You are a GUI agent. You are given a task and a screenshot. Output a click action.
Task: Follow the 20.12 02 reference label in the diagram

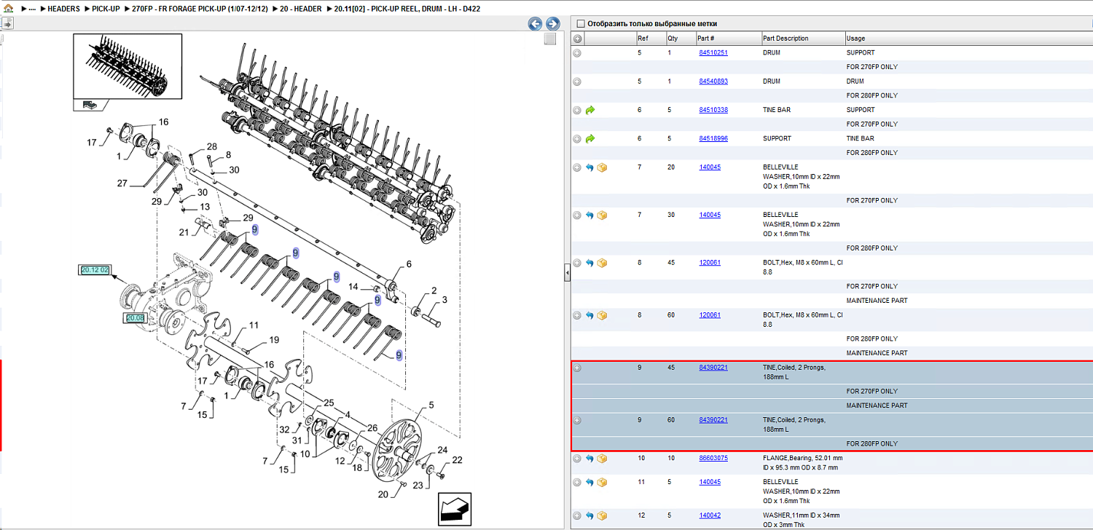95,270
